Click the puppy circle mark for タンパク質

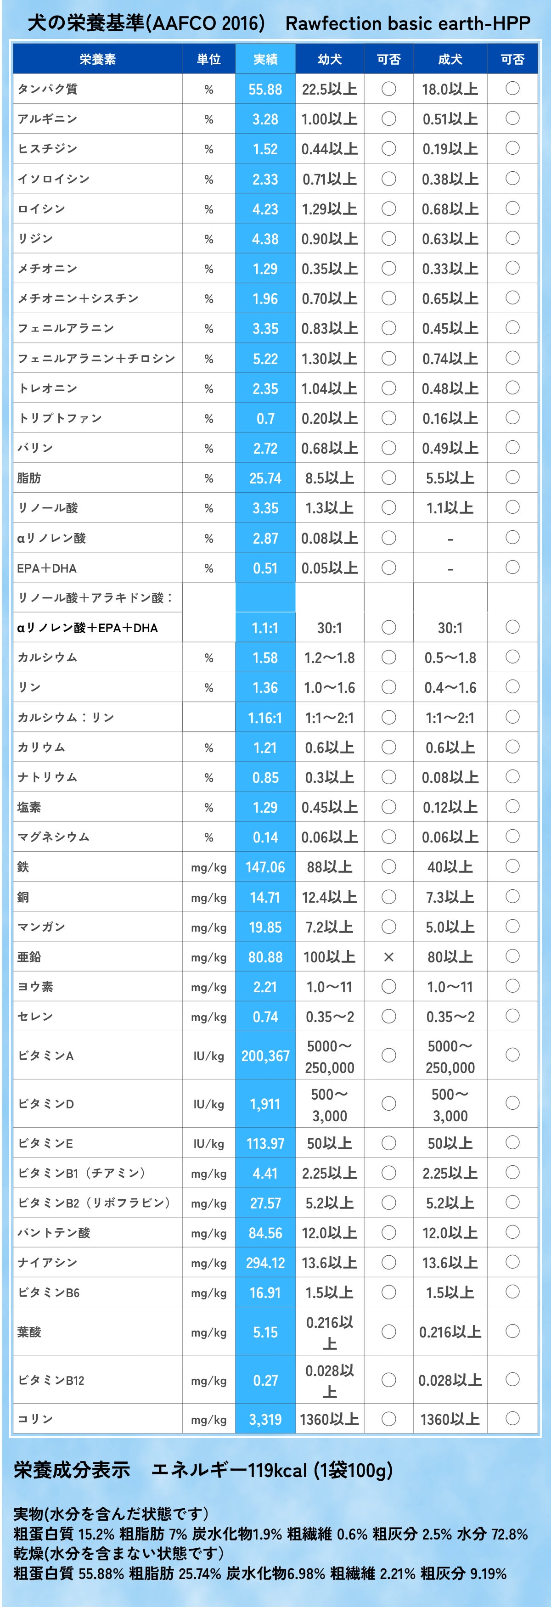tap(388, 89)
